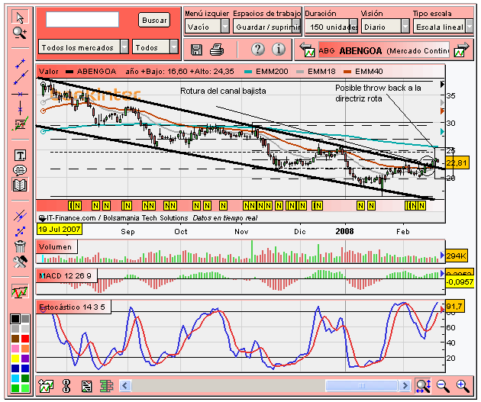
Task: Click the Rotura del canal bajista annotation
Action: [223, 91]
